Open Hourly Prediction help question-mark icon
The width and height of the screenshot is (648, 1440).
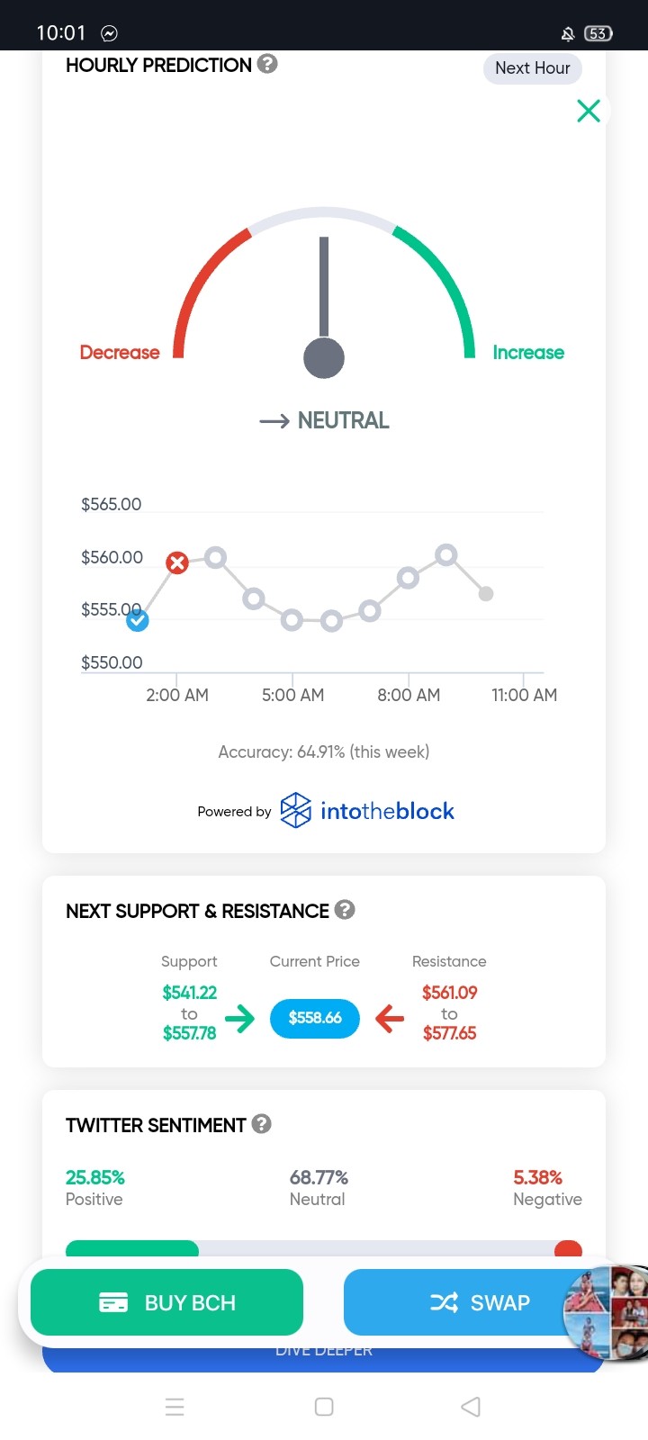(x=267, y=64)
